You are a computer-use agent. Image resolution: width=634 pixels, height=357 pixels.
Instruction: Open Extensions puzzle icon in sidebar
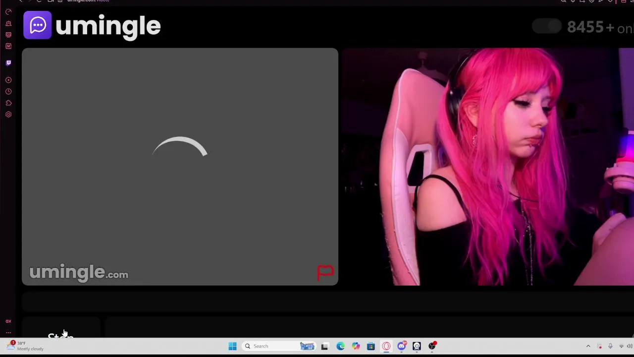point(8,103)
